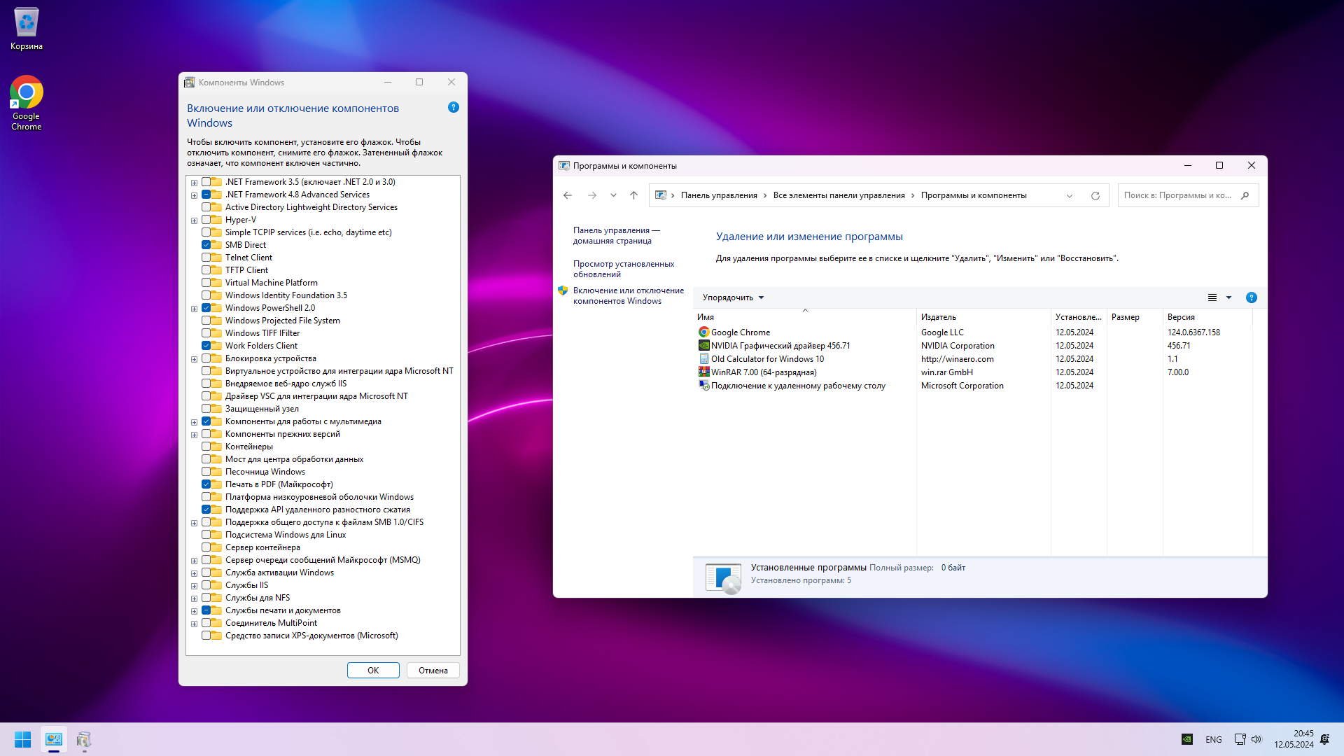Click the volume icon in system tray
The width and height of the screenshot is (1344, 756).
(1256, 739)
